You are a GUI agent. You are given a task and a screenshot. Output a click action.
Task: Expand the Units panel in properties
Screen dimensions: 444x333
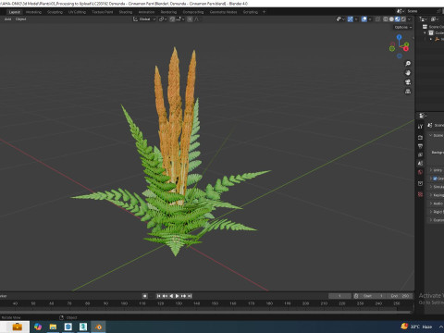(x=431, y=170)
